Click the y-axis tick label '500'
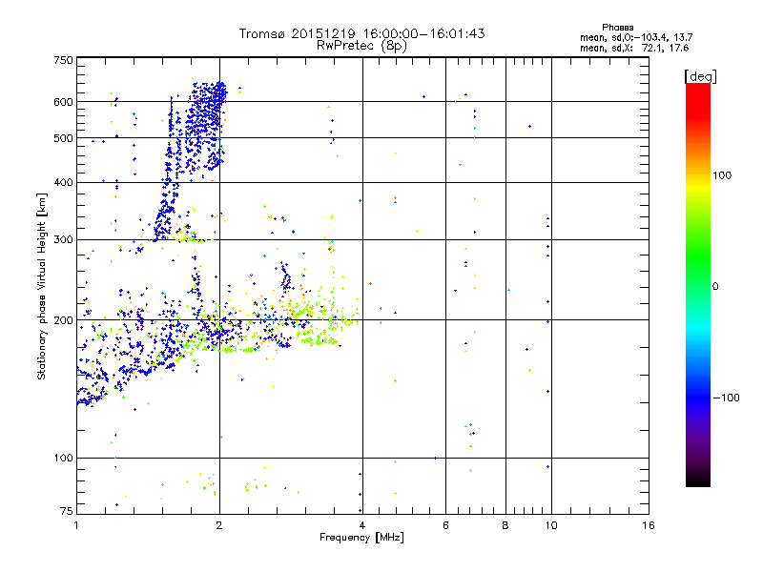763x572 pixels. pyautogui.click(x=63, y=138)
